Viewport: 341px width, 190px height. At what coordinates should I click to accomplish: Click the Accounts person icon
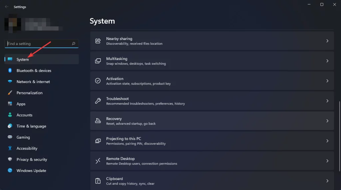pos(10,115)
